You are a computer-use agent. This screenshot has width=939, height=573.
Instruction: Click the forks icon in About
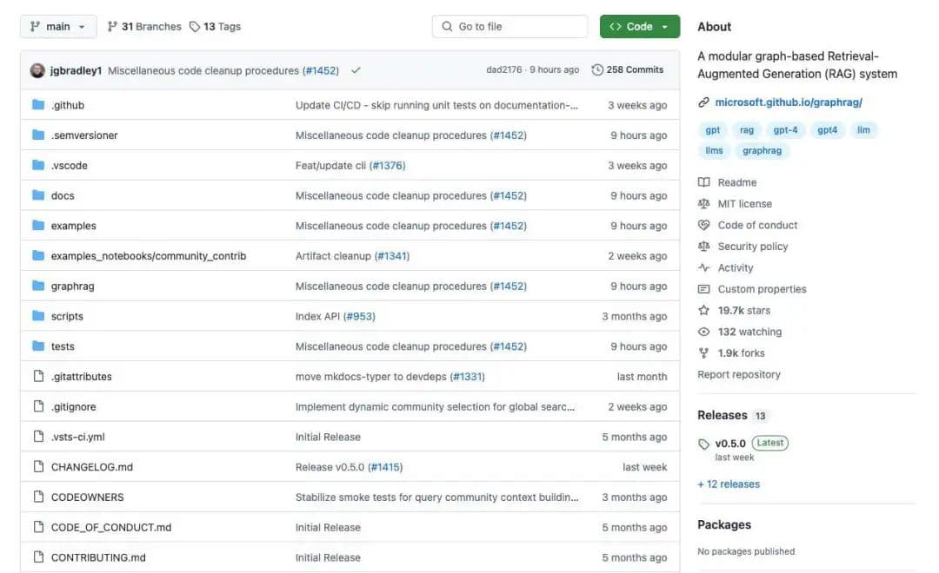tap(704, 353)
